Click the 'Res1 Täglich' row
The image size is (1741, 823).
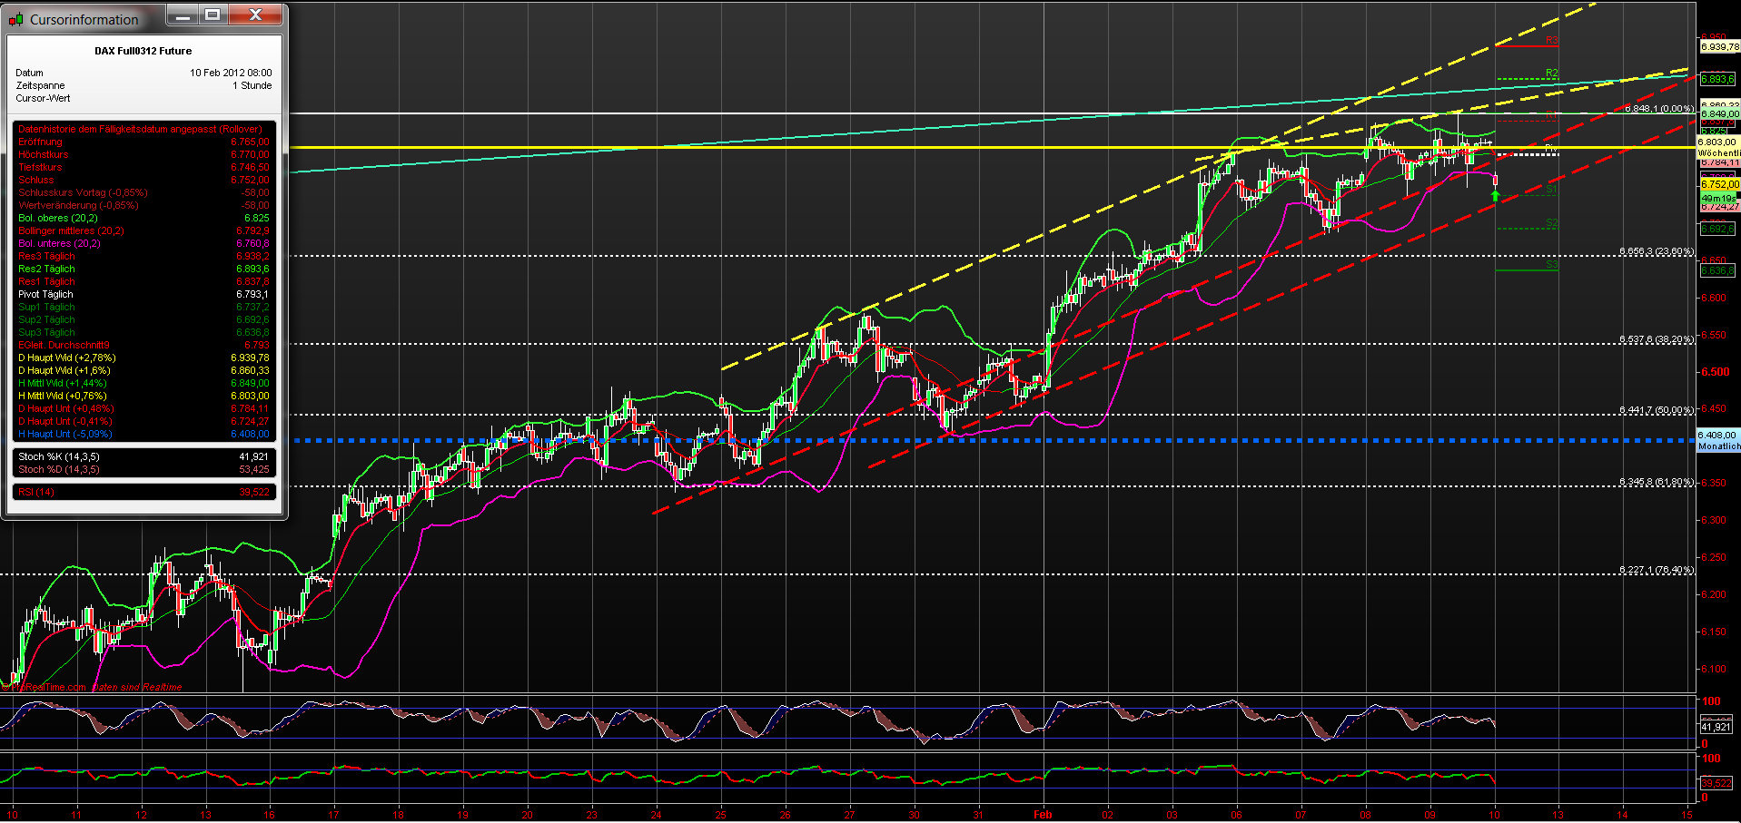tap(143, 281)
